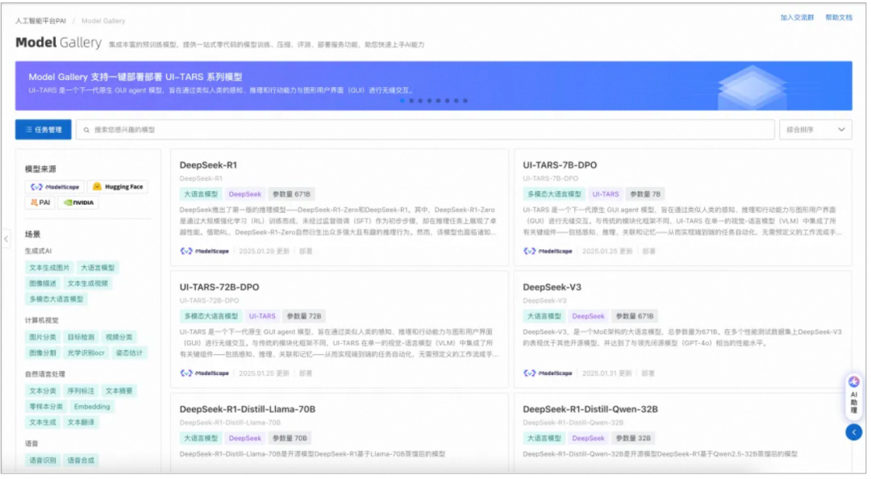Toggle the 文本生成图片 scenario filter tag

click(49, 268)
